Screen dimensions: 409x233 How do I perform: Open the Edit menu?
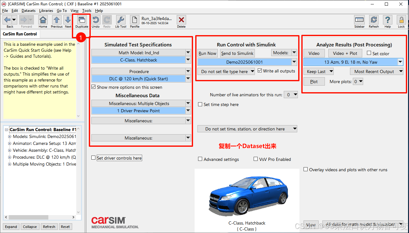click(x=15, y=11)
